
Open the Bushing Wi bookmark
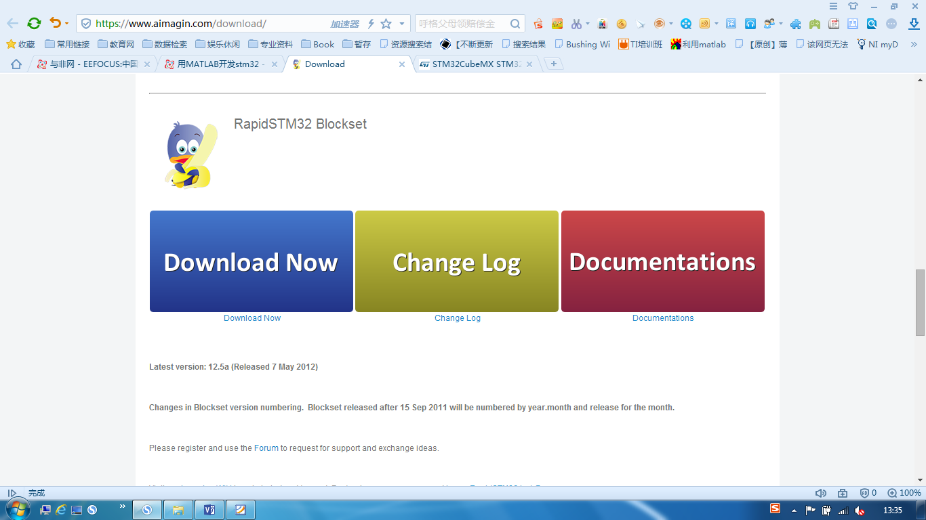click(582, 44)
